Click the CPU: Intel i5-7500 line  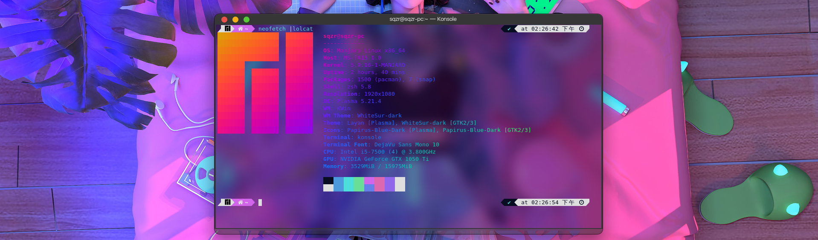tap(380, 152)
